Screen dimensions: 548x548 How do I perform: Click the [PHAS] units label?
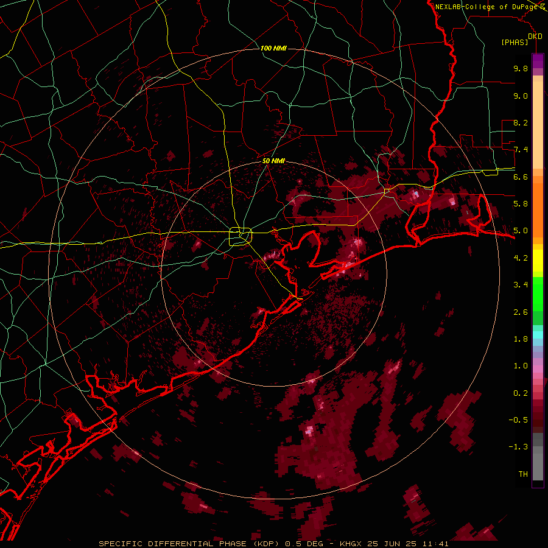coord(515,42)
